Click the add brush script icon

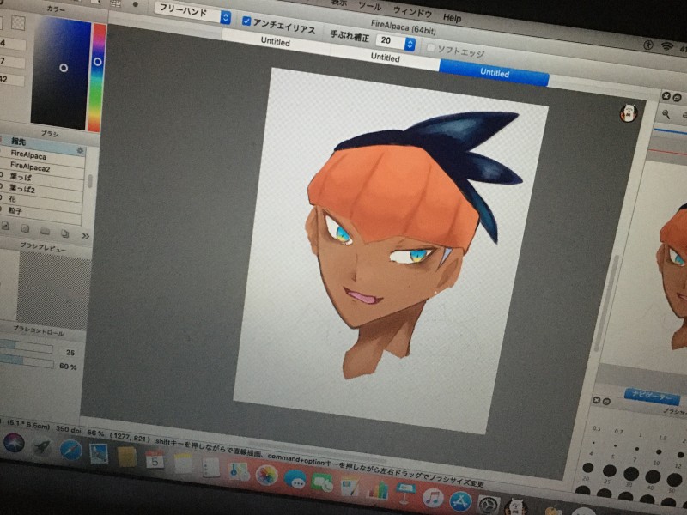click(x=26, y=228)
